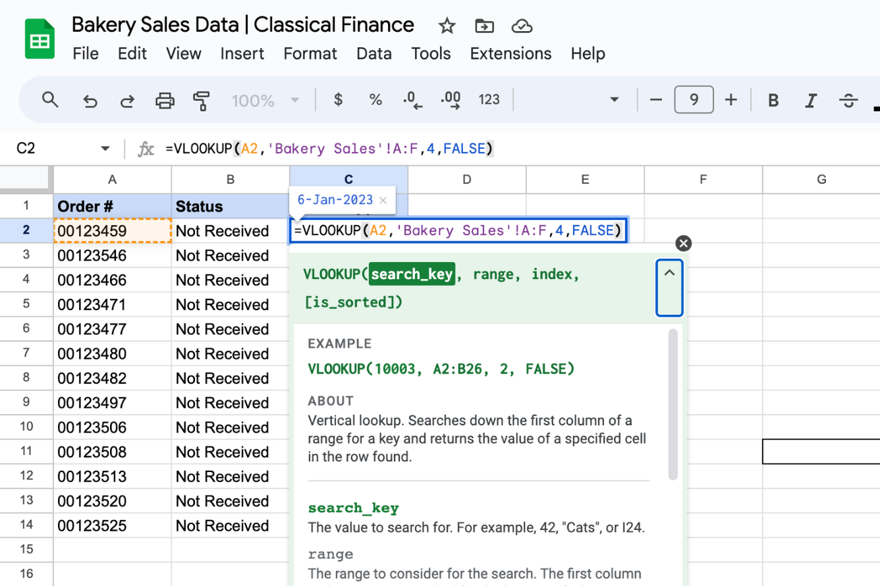The width and height of the screenshot is (880, 586).
Task: Open the Data menu
Action: tap(374, 53)
